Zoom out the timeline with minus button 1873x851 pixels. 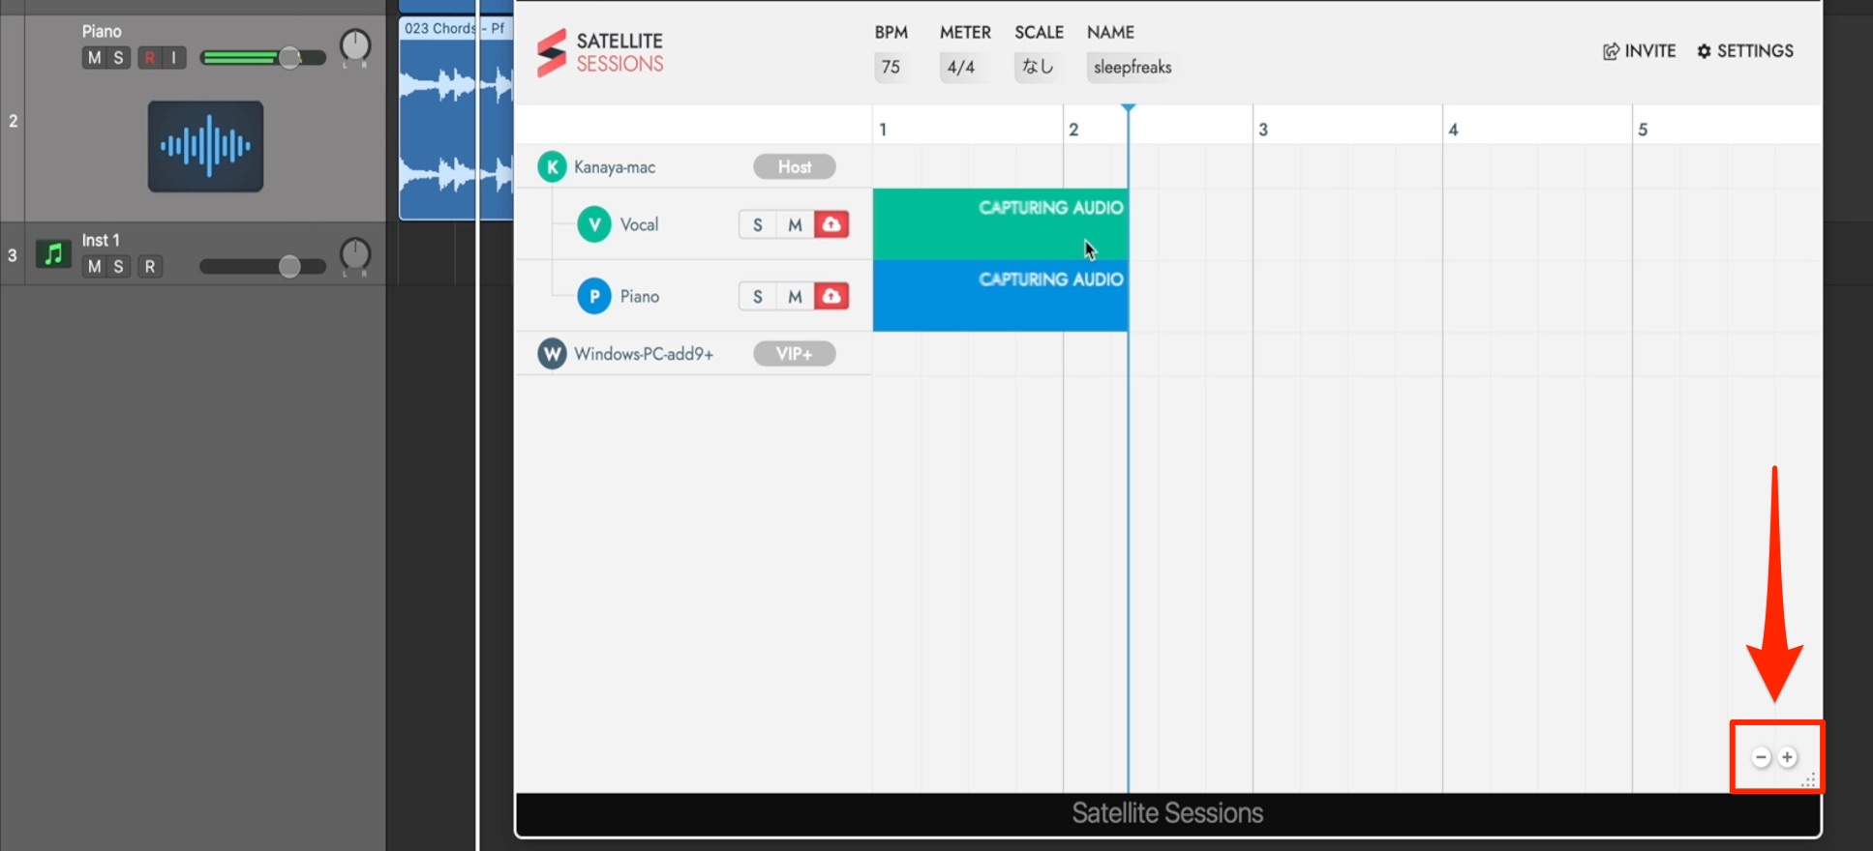point(1762,757)
